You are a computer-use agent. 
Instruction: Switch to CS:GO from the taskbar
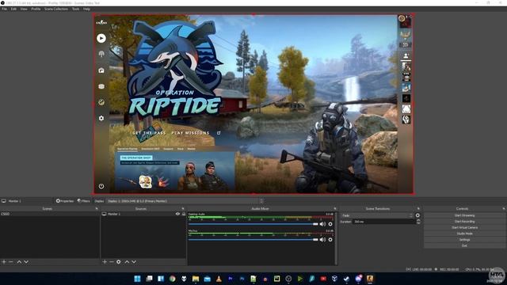tap(370, 279)
